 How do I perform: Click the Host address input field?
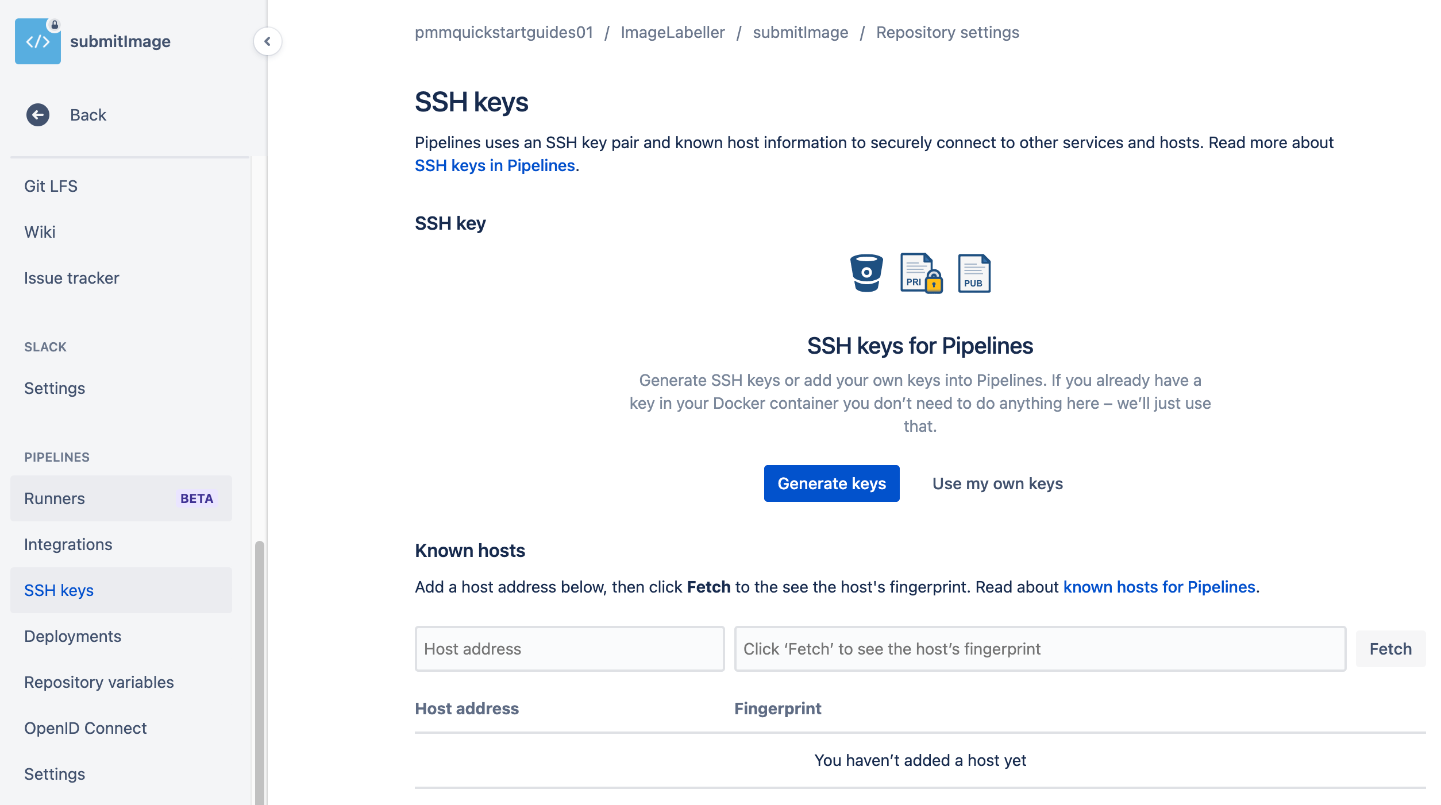coord(570,648)
